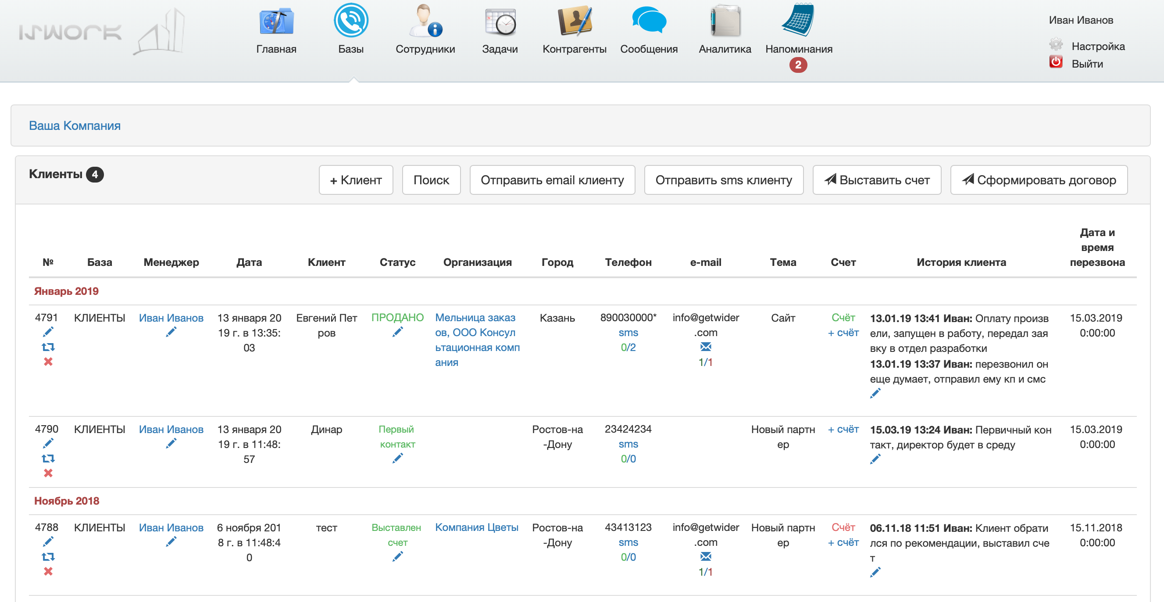Image resolution: width=1164 pixels, height=602 pixels.
Task: Open Сотрудники employees icon
Action: click(425, 21)
